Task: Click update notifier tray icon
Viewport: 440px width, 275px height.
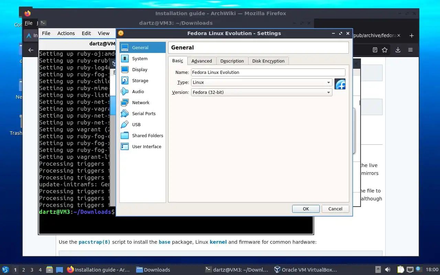Action: tap(419, 269)
